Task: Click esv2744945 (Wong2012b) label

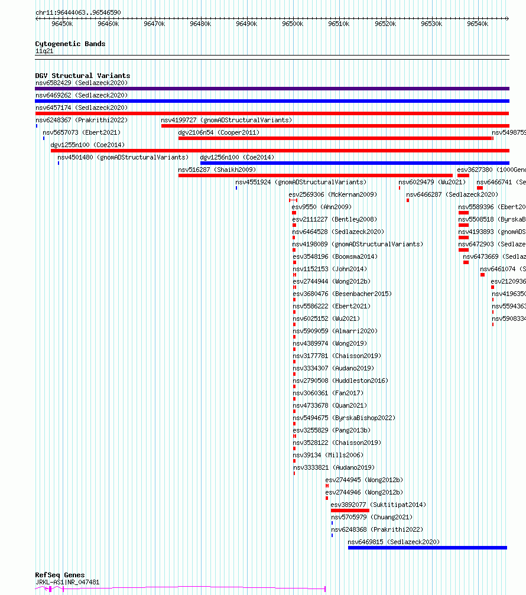Action: 364,480
